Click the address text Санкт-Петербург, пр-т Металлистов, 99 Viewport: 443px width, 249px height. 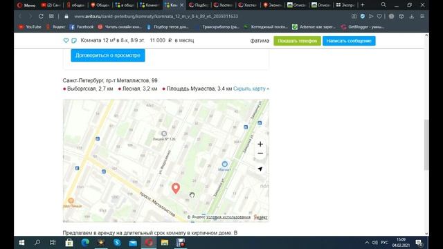click(x=110, y=81)
